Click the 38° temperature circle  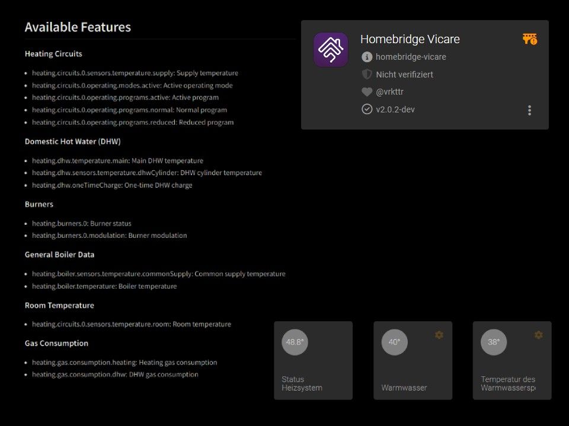494,342
